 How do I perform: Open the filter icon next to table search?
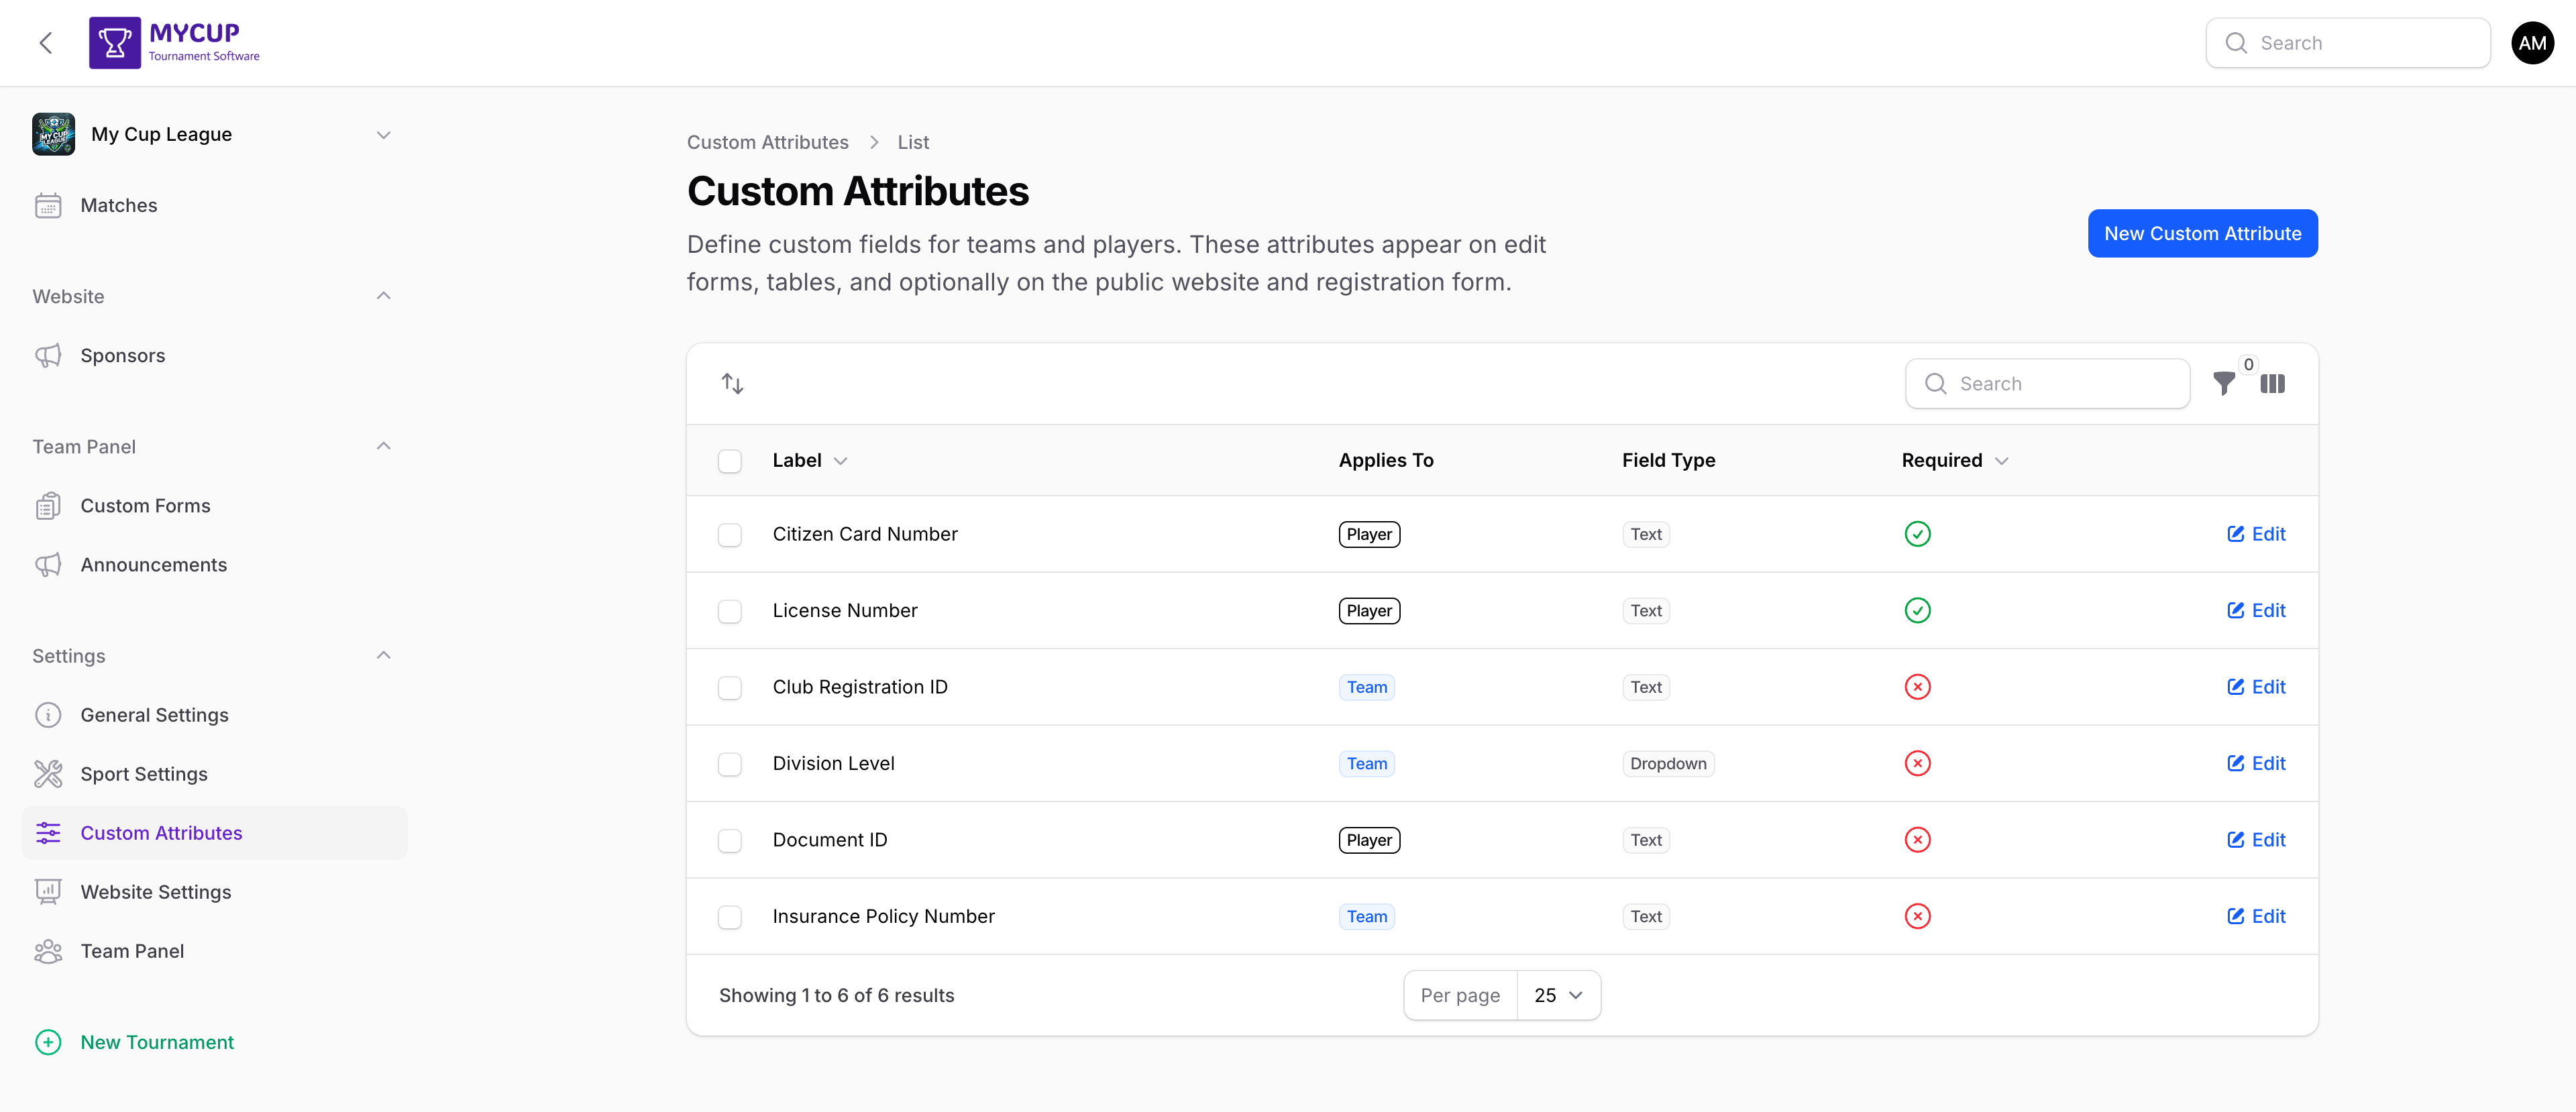point(2224,383)
